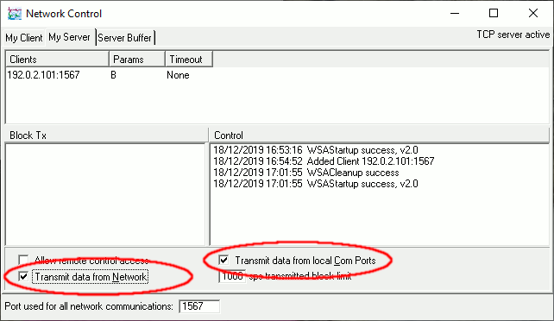Toggle Transmit data from local Com Ports
The width and height of the screenshot is (554, 321).
[x=223, y=261]
